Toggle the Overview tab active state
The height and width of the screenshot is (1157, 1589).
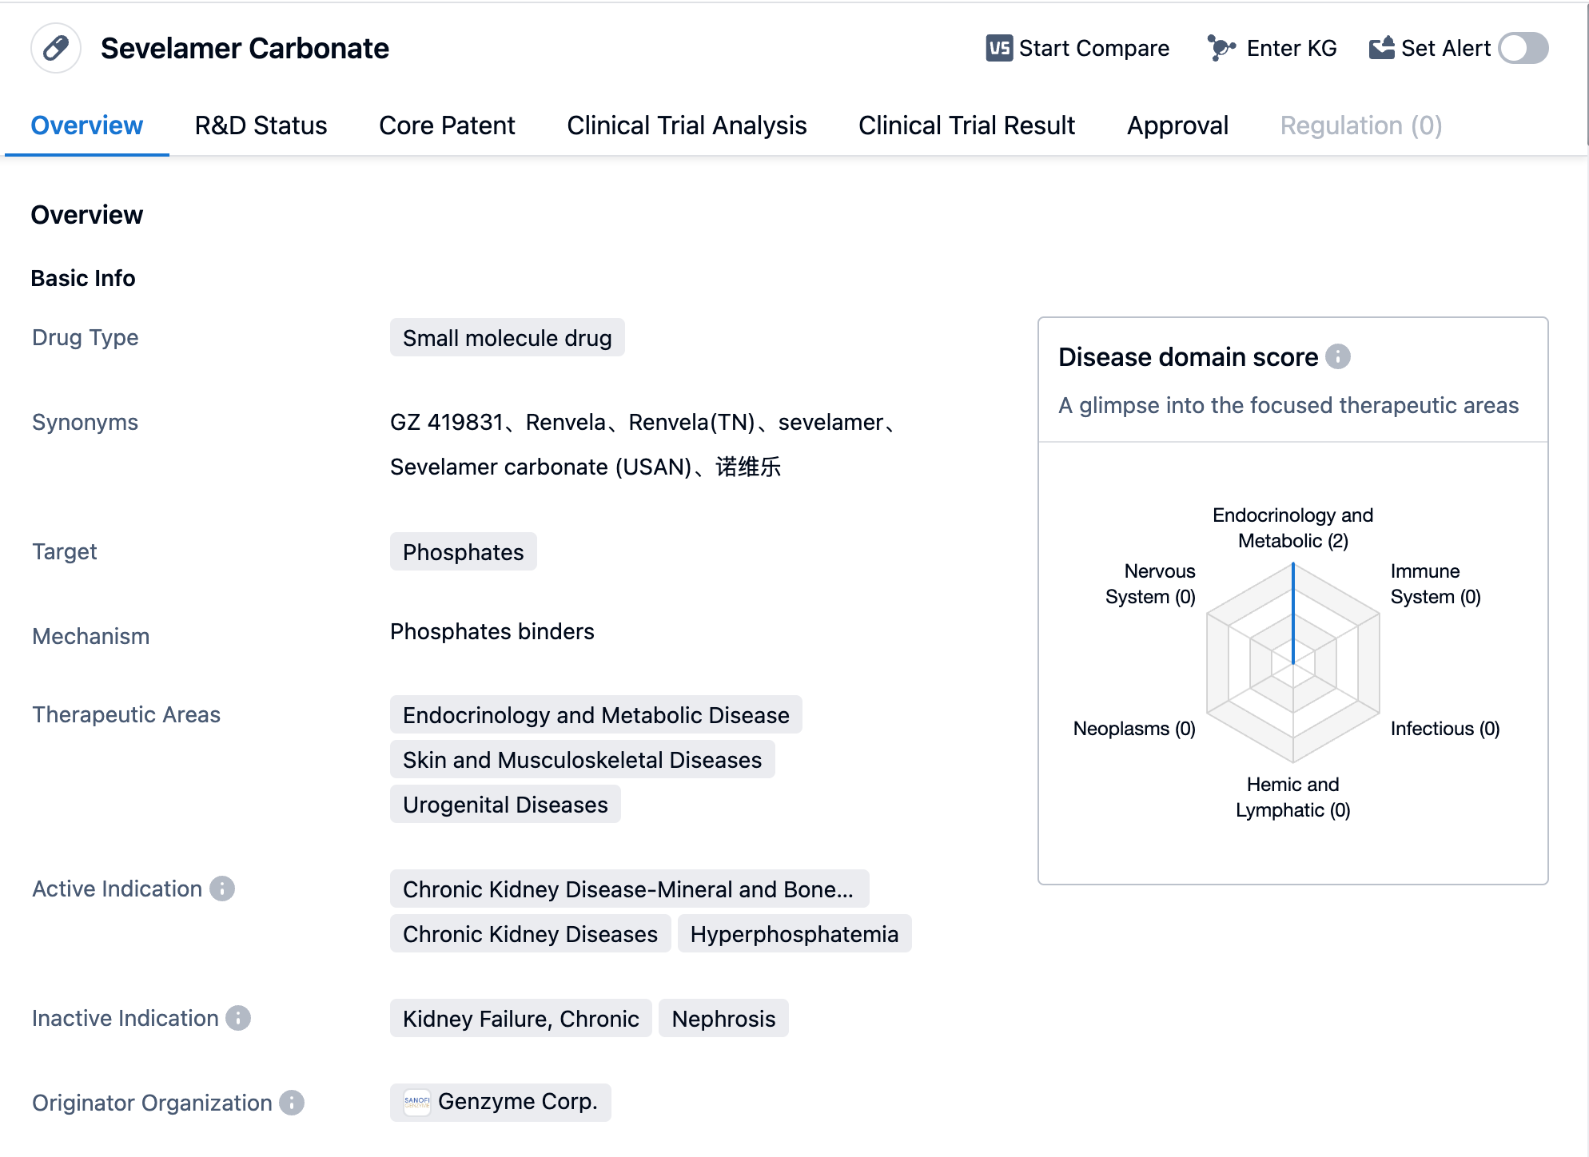tap(86, 125)
